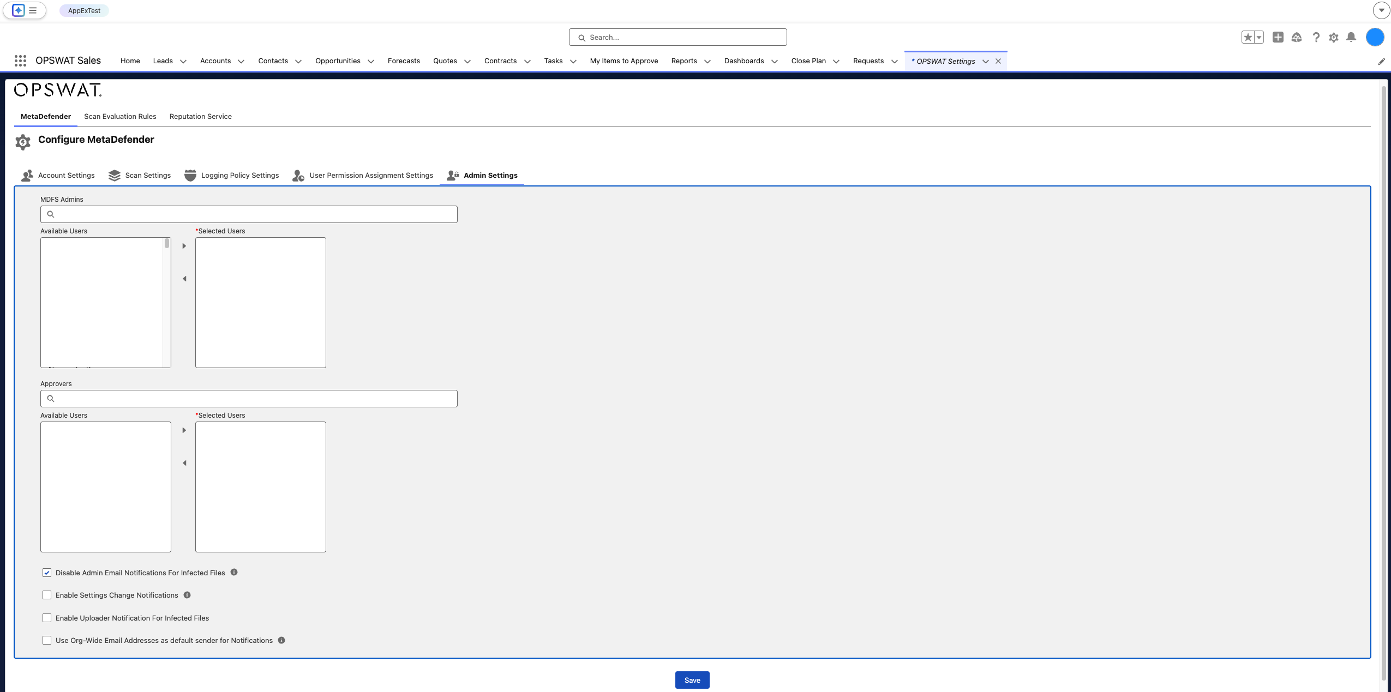The width and height of the screenshot is (1391, 692).
Task: Open the App Launcher grid icon
Action: pyautogui.click(x=20, y=61)
